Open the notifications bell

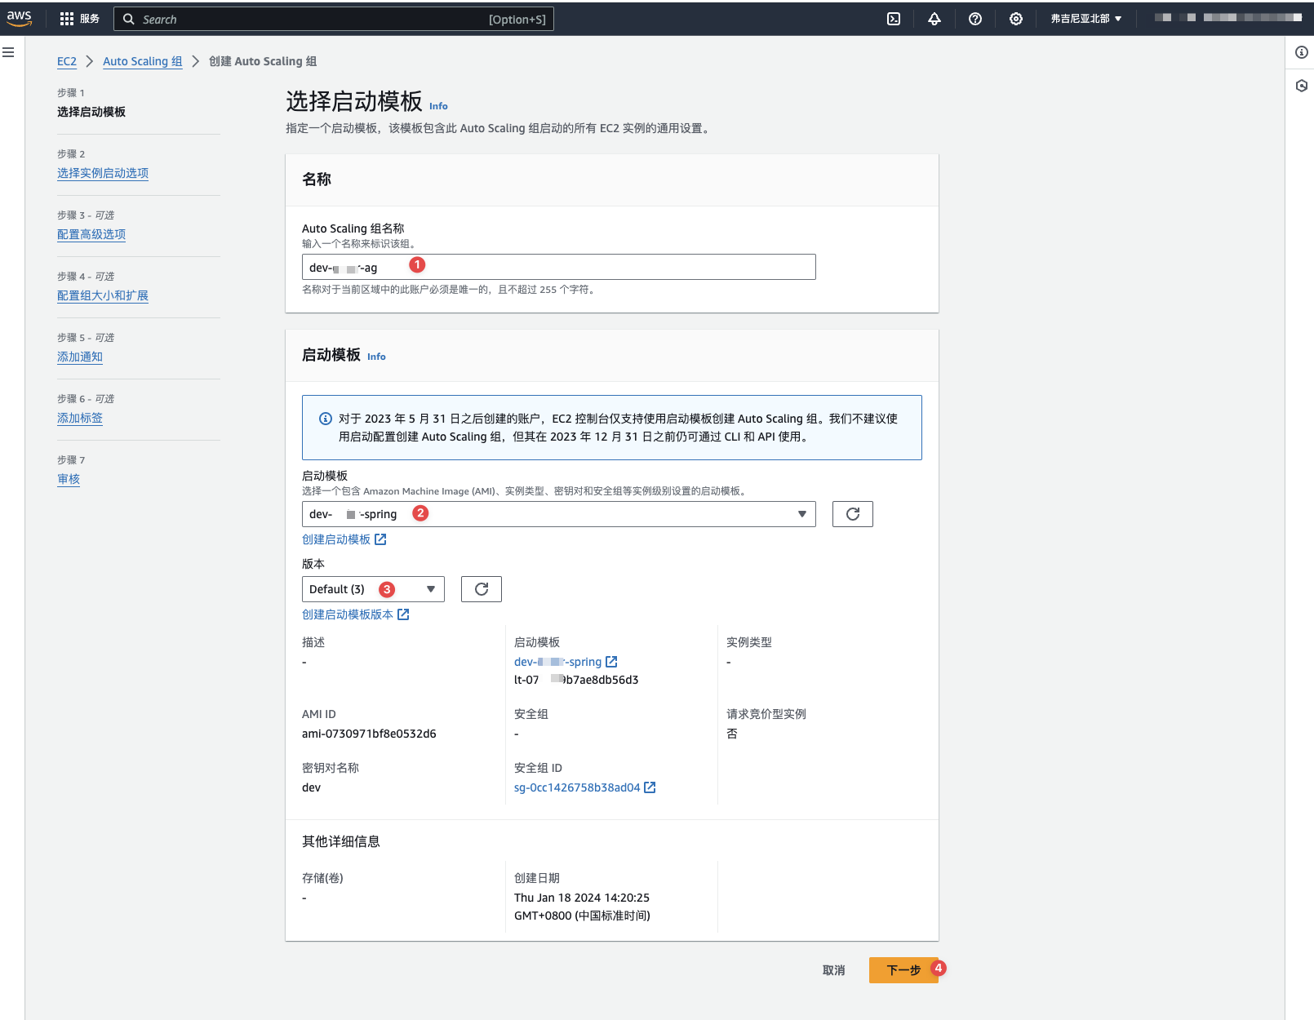coord(934,19)
